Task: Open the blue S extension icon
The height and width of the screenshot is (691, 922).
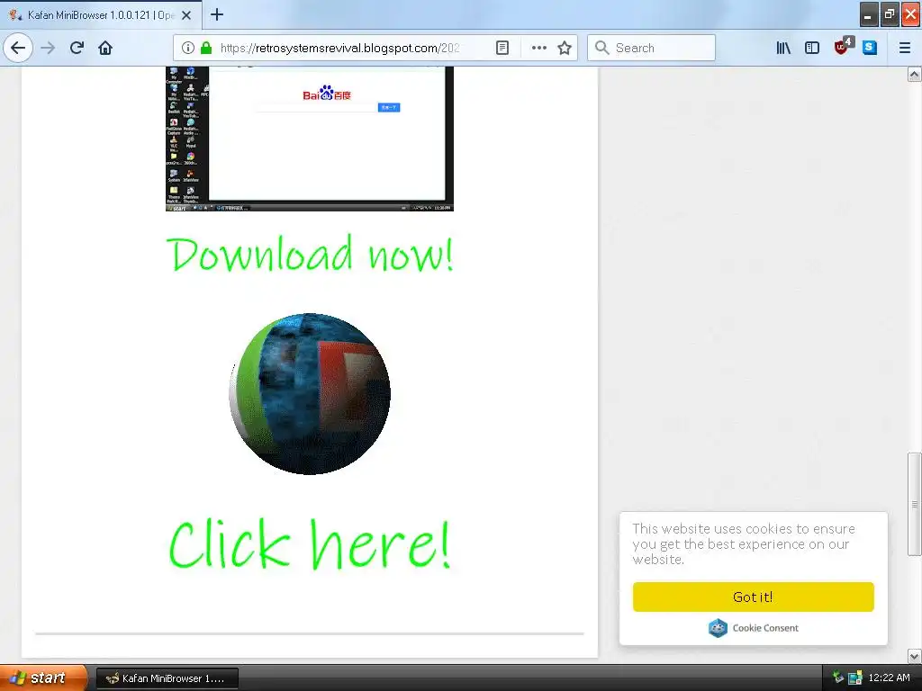Action: coord(870,48)
